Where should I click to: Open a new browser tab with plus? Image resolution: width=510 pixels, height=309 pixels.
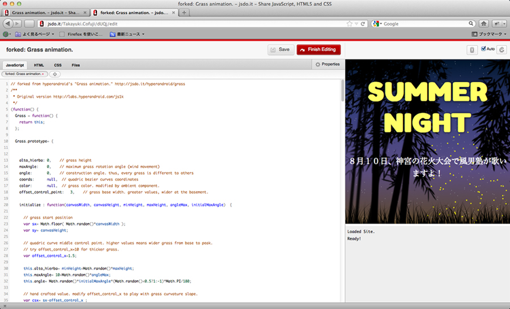click(185, 12)
